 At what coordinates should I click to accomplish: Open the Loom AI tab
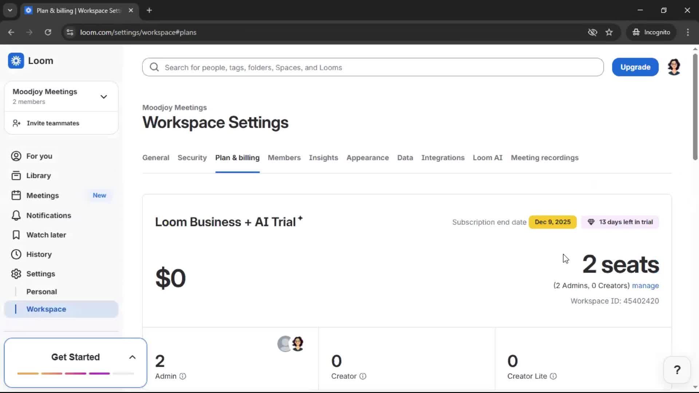click(487, 158)
